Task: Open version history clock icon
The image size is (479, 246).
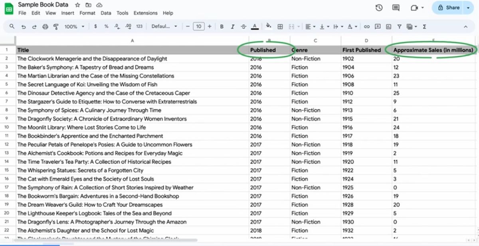Action: pyautogui.click(x=379, y=8)
